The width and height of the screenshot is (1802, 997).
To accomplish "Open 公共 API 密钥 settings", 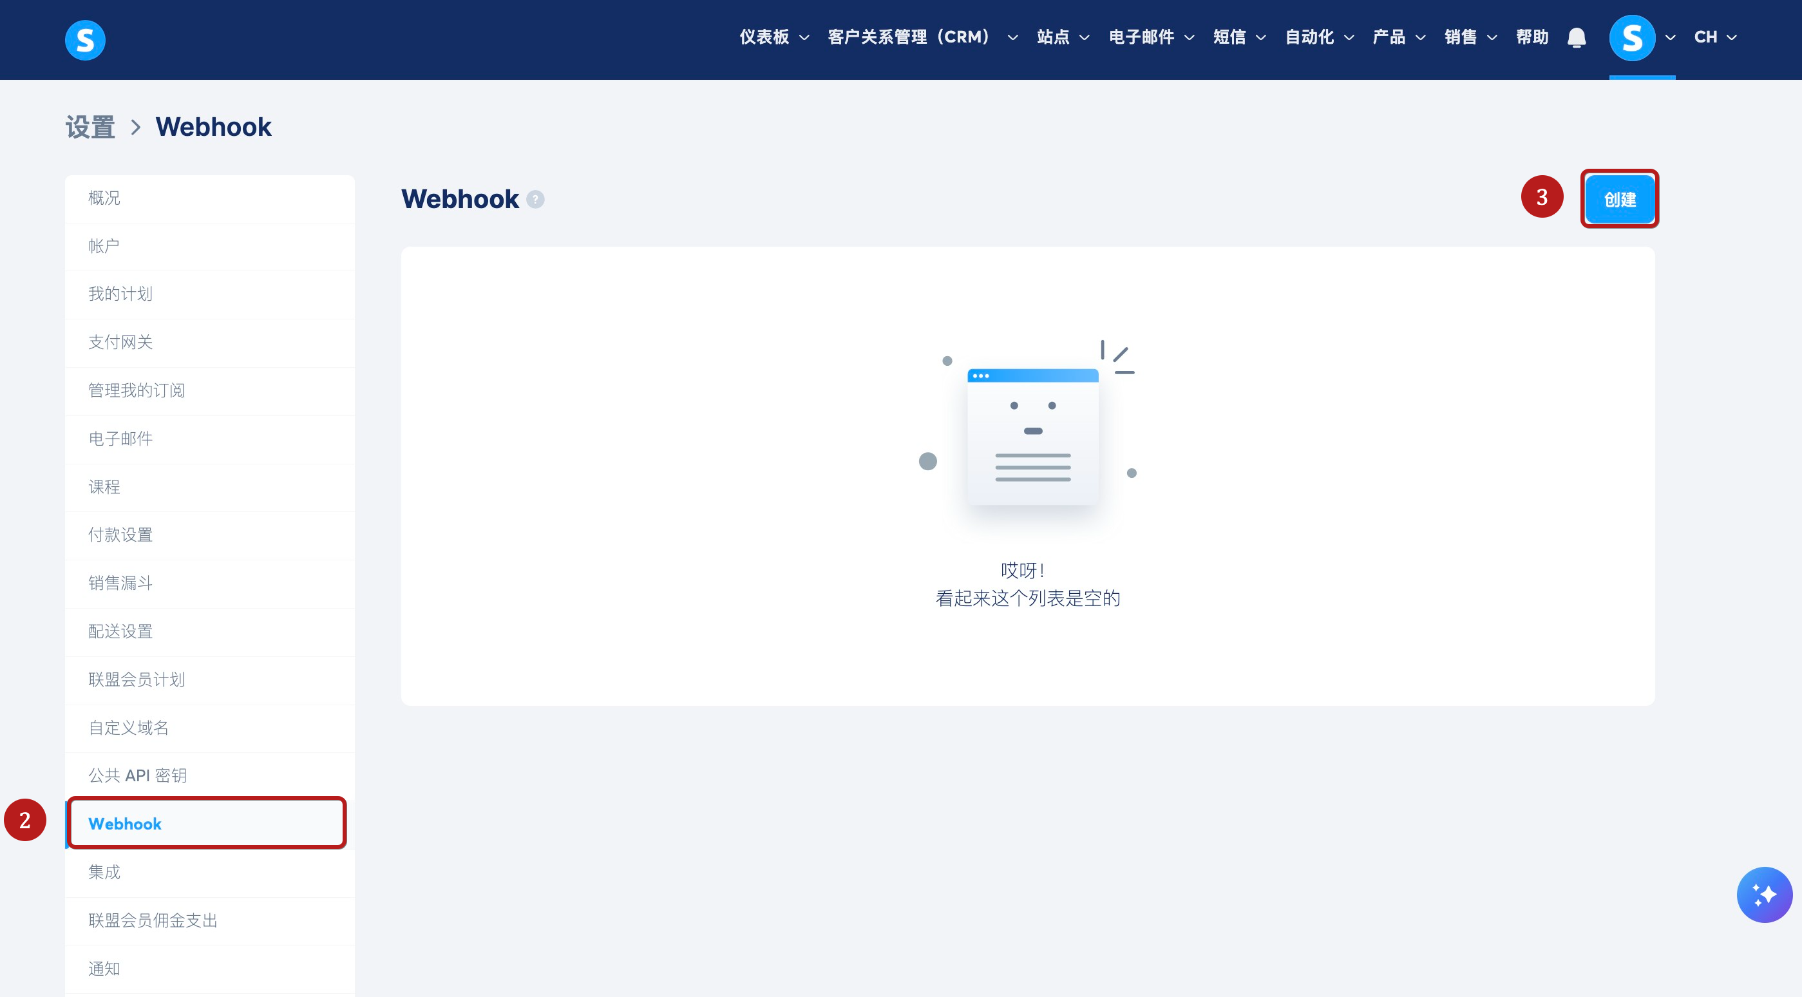I will point(137,775).
